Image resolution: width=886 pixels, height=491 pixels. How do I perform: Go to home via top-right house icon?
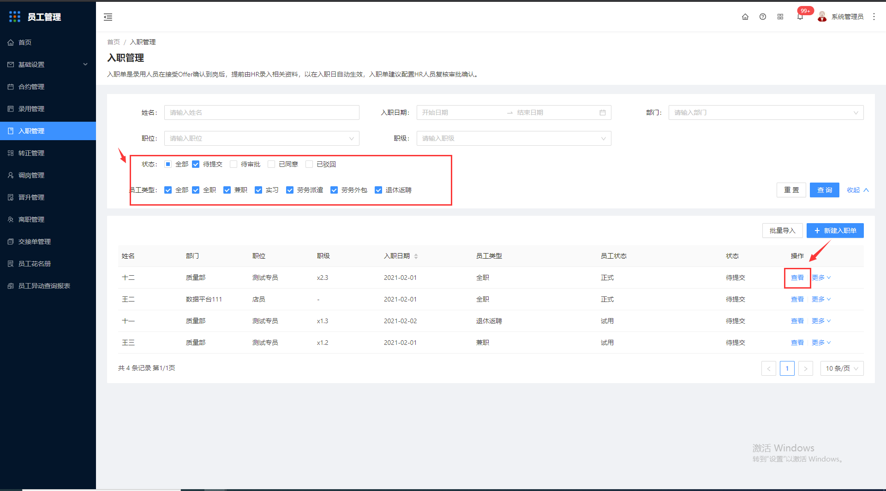coord(745,17)
